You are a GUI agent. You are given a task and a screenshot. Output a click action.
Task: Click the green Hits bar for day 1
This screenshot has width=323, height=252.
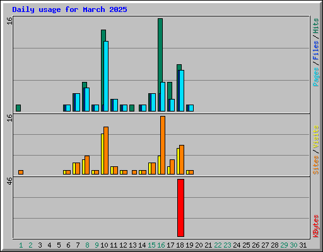(x=18, y=108)
